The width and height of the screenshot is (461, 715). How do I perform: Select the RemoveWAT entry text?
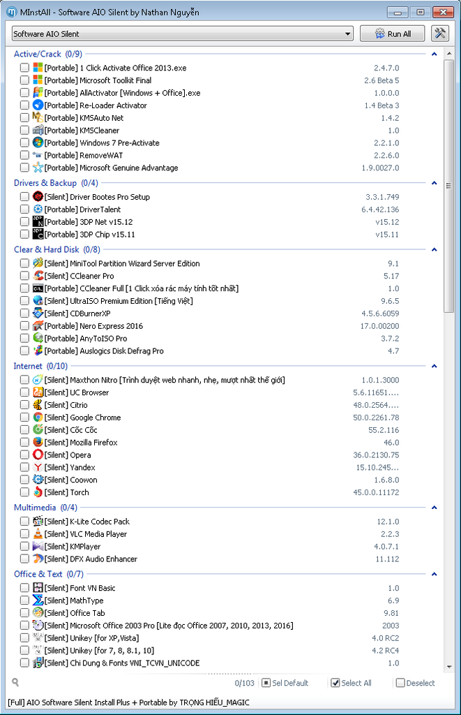coord(84,156)
